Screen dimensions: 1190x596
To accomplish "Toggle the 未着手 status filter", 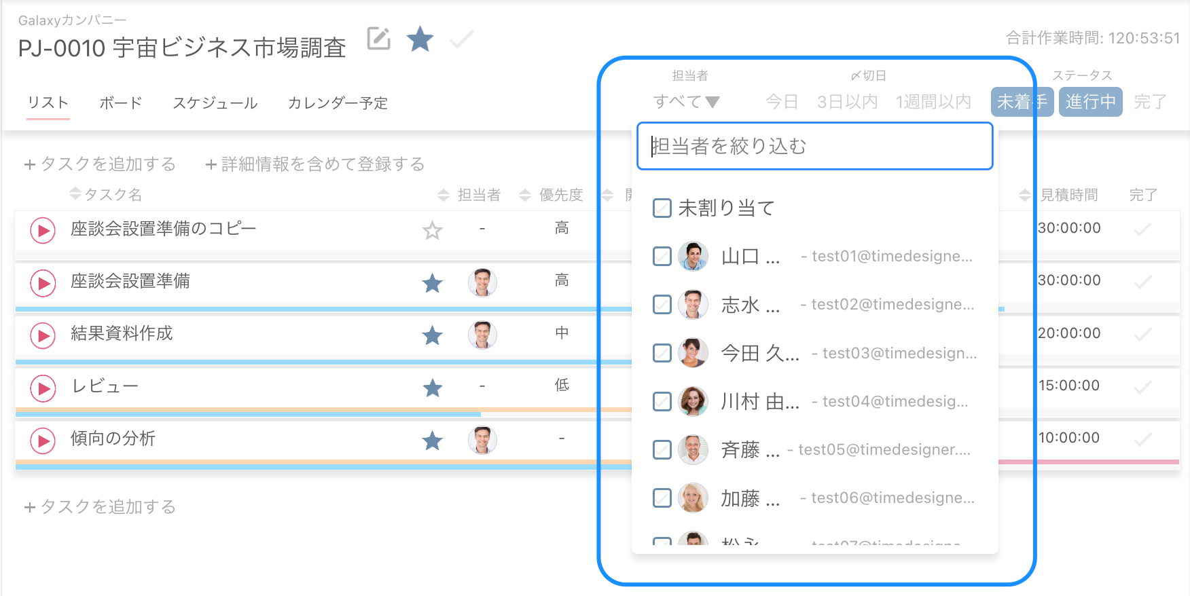I will [1022, 102].
